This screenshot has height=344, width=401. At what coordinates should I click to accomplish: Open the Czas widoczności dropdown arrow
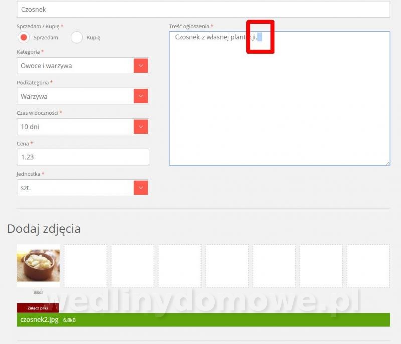click(x=141, y=127)
